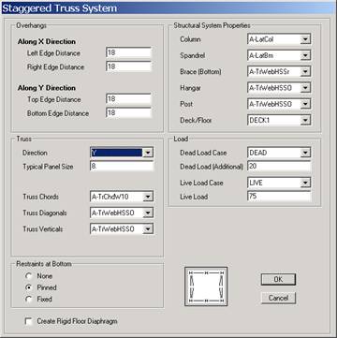Select the Fixed restraint option
337x338 pixels.
[x=29, y=299]
